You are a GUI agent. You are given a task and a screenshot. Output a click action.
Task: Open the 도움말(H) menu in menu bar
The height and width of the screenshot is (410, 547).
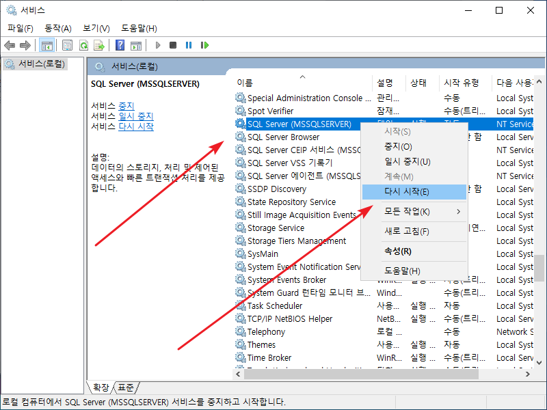139,28
